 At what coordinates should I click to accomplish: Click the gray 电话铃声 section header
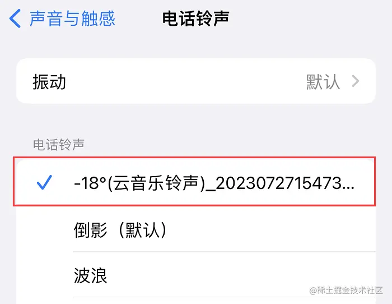point(59,145)
